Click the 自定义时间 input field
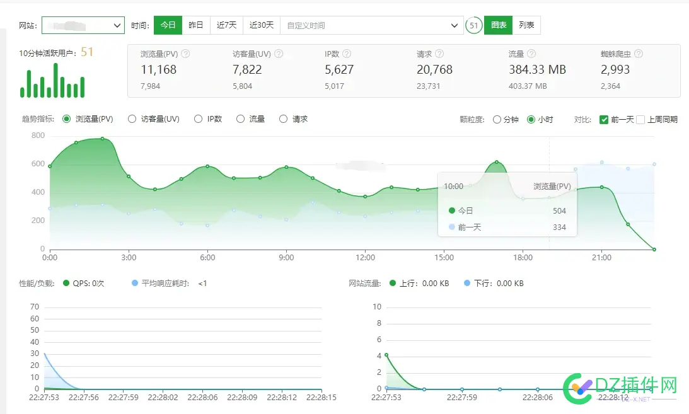 click(372, 25)
